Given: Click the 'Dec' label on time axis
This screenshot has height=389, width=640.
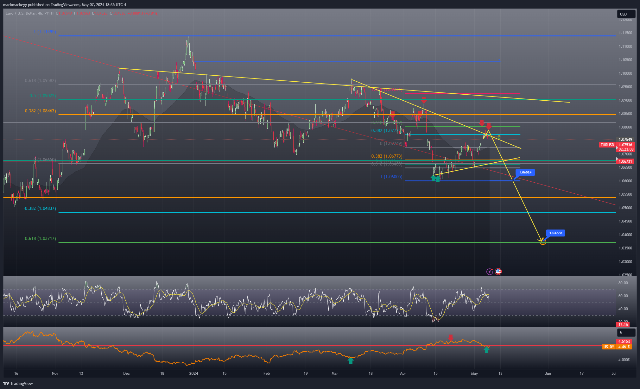Looking at the screenshot, I should 126,373.
